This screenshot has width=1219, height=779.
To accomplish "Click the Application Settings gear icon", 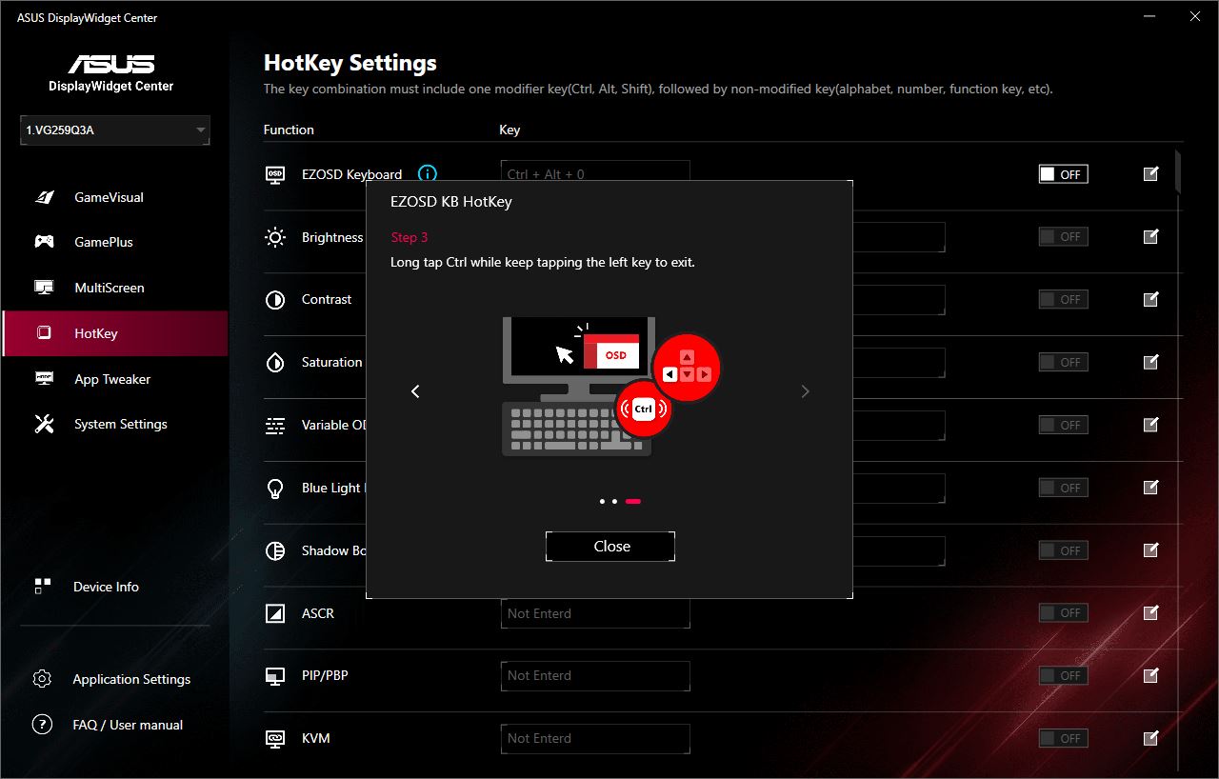I will [42, 679].
